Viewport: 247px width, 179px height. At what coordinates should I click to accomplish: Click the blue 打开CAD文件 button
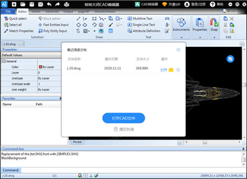123,118
